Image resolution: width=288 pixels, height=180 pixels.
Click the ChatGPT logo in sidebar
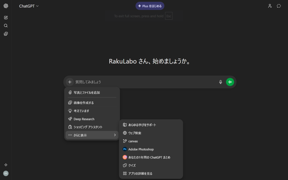click(6, 6)
